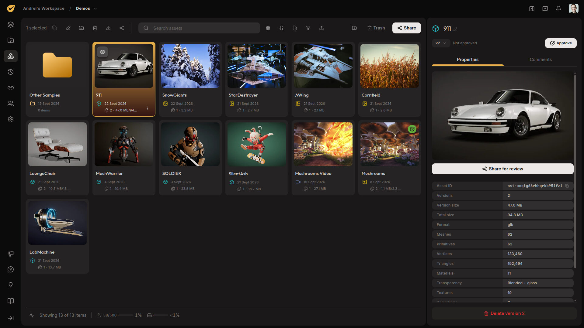Open the announcements megaphone icon in the sidebar
This screenshot has width=584, height=328.
tap(11, 254)
